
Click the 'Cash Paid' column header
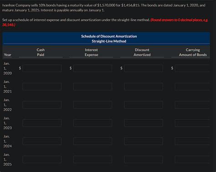(41, 52)
